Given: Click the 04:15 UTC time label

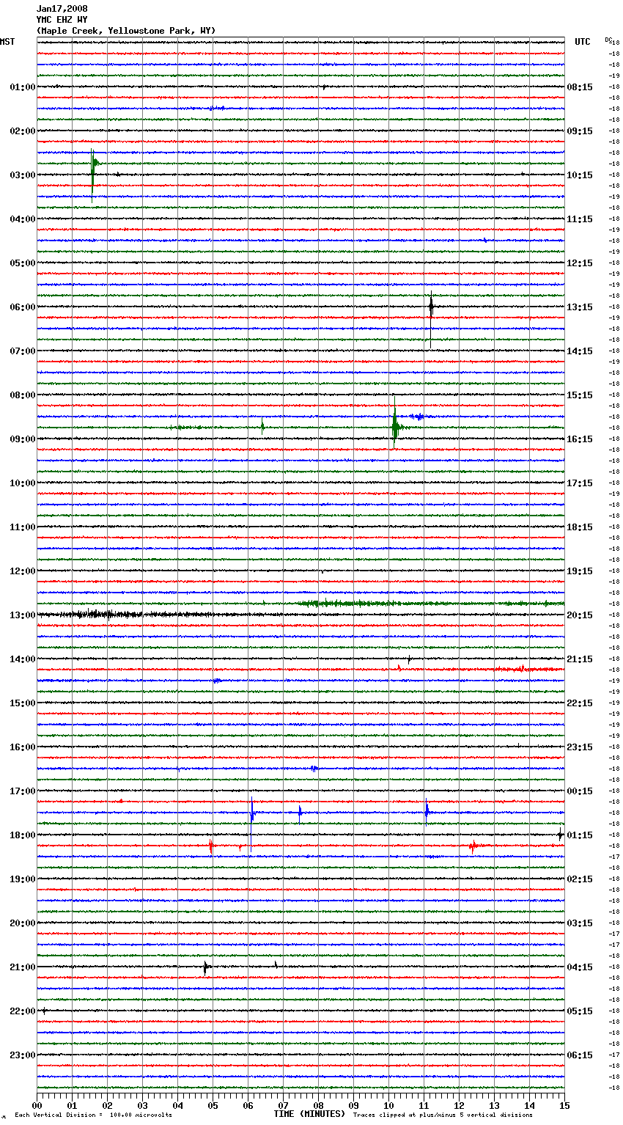Looking at the screenshot, I should 580,967.
